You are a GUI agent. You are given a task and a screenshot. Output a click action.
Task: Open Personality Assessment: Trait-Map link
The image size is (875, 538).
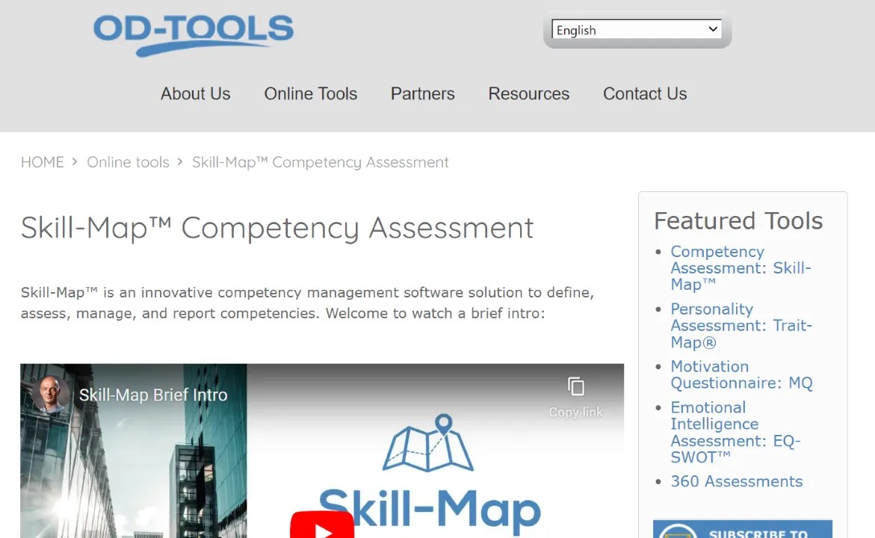[x=741, y=325]
